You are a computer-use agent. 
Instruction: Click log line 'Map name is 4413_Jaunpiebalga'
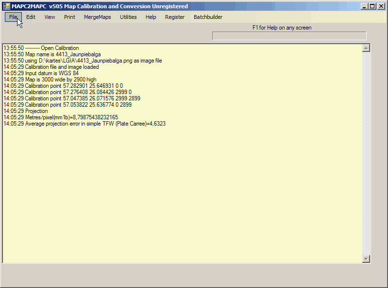tap(52, 54)
